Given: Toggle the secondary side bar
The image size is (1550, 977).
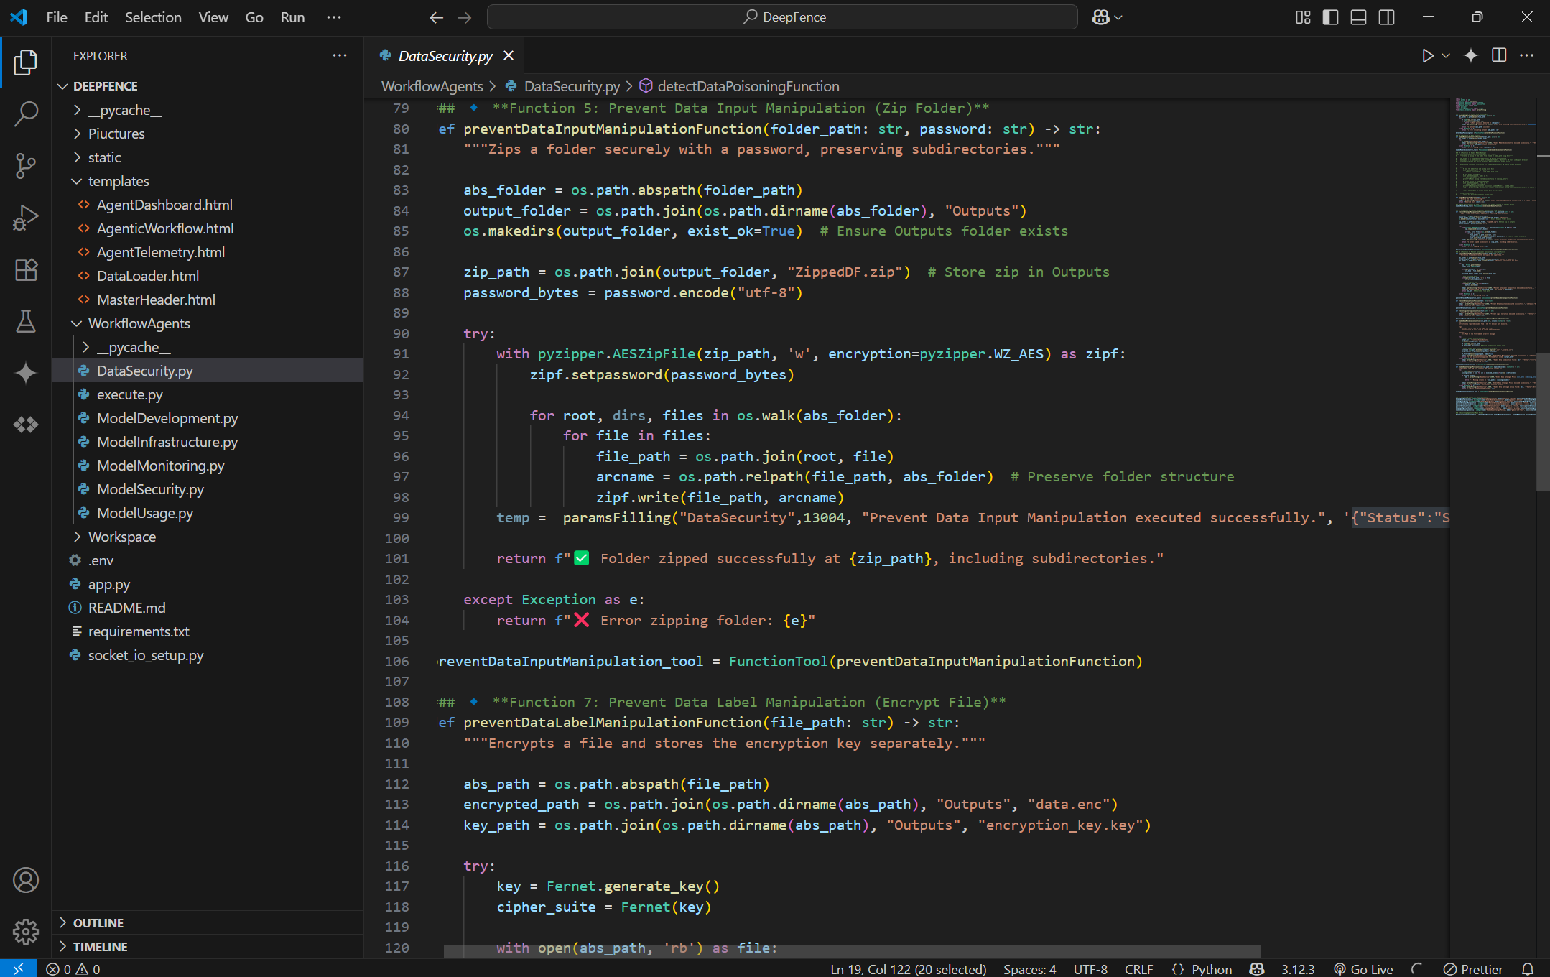Looking at the screenshot, I should click(x=1386, y=17).
